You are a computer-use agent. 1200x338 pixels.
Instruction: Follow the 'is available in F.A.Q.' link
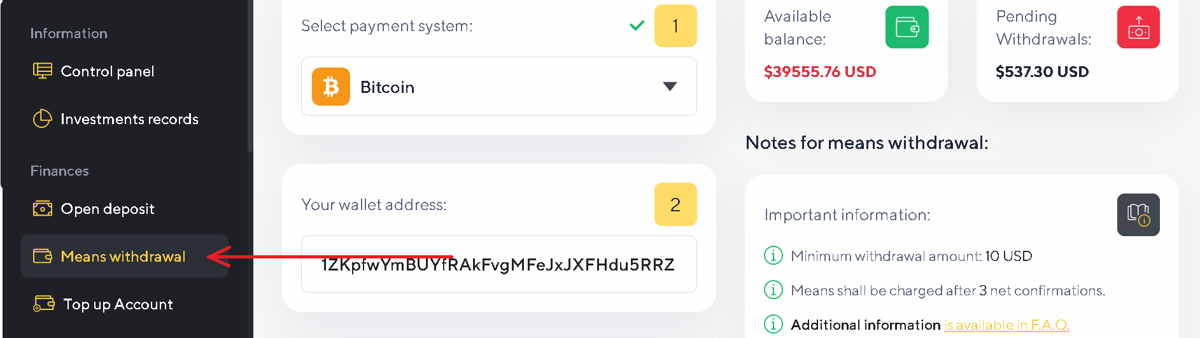(x=1006, y=325)
